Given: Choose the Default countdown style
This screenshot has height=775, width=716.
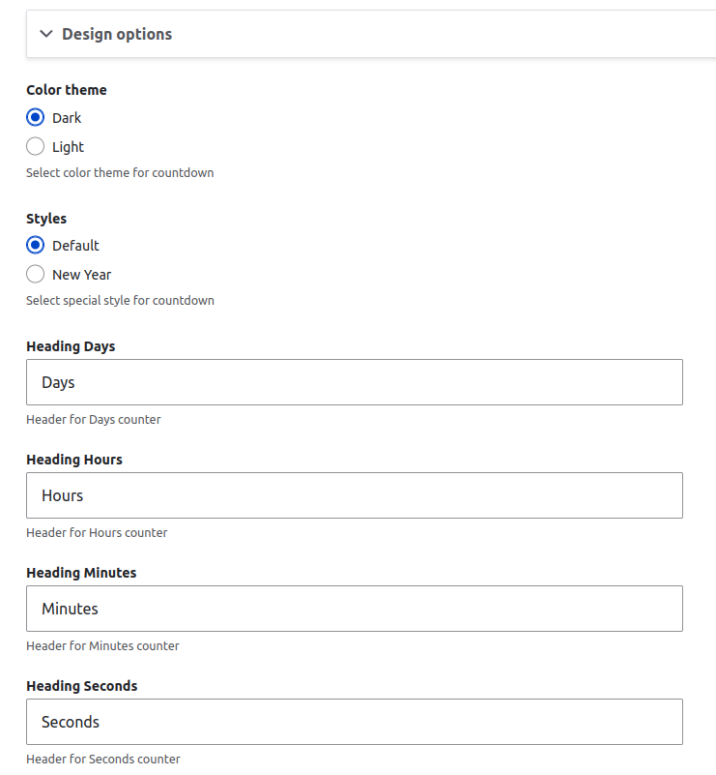Looking at the screenshot, I should [34, 245].
